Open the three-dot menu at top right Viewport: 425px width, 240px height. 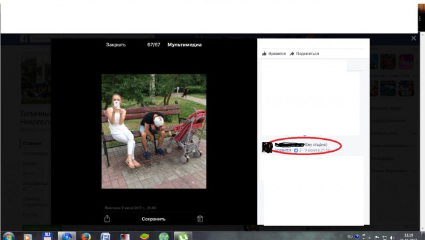pos(420,19)
